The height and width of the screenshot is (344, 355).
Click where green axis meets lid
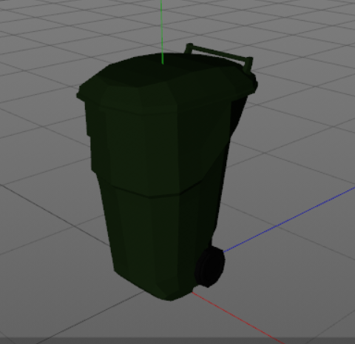162,64
